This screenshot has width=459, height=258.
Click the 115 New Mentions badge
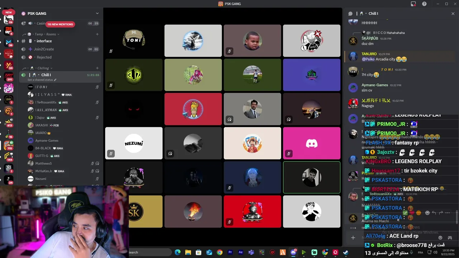(60, 24)
